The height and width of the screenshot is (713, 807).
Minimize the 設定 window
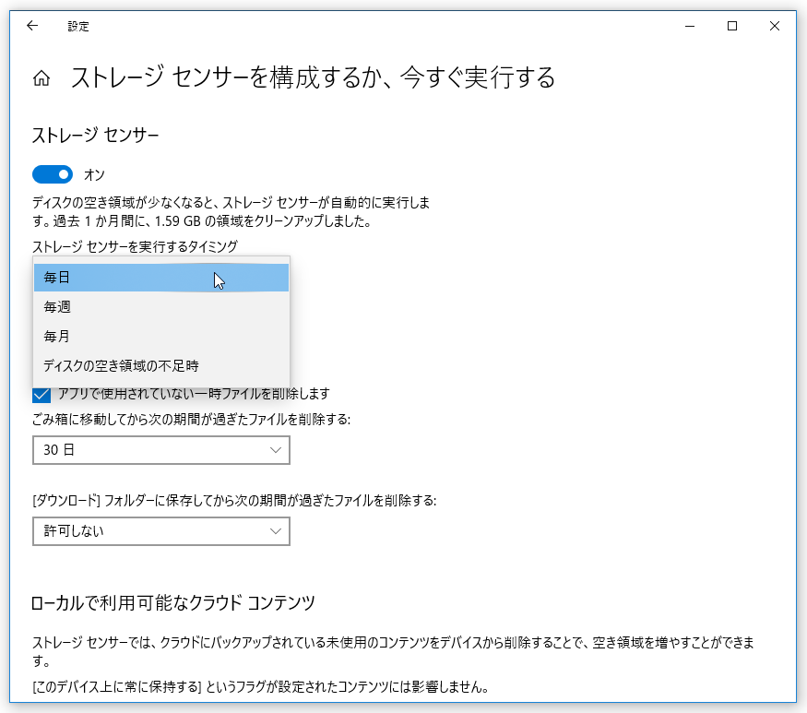tap(690, 26)
